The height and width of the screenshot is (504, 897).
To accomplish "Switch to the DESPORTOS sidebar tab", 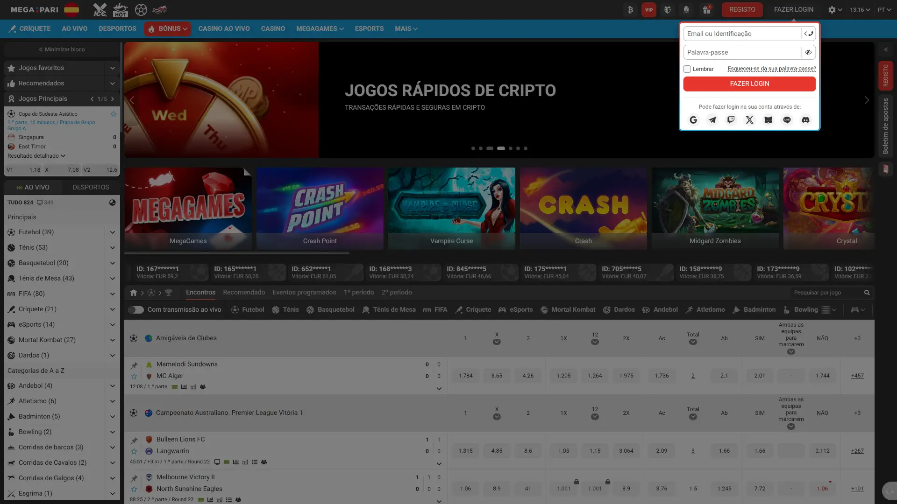I will 91,187.
